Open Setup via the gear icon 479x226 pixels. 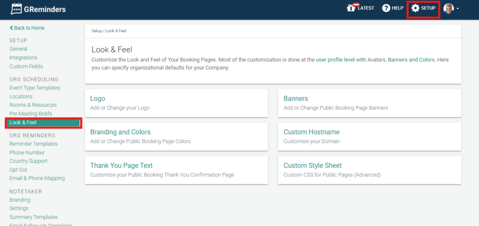pos(415,8)
